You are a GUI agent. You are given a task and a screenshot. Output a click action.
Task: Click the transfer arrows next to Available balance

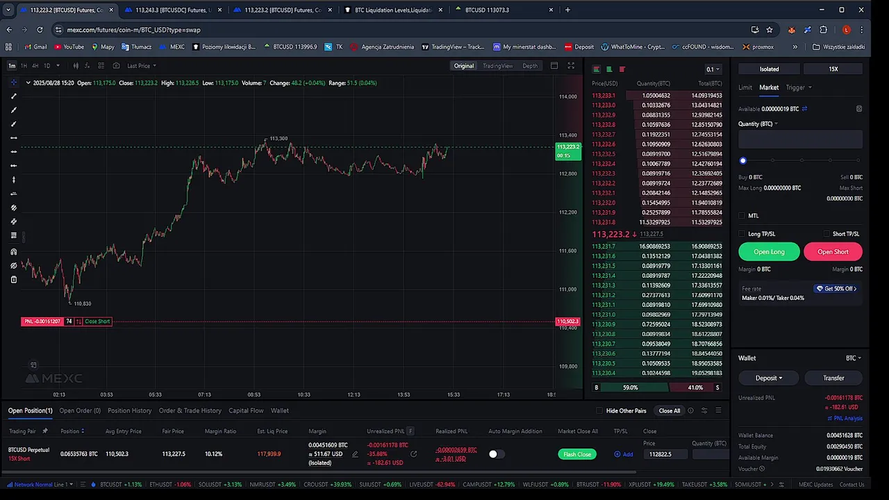point(804,109)
